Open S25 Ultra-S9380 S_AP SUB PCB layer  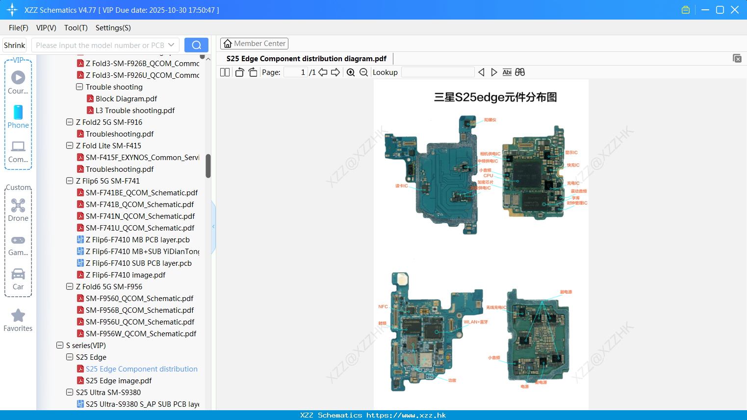point(143,404)
